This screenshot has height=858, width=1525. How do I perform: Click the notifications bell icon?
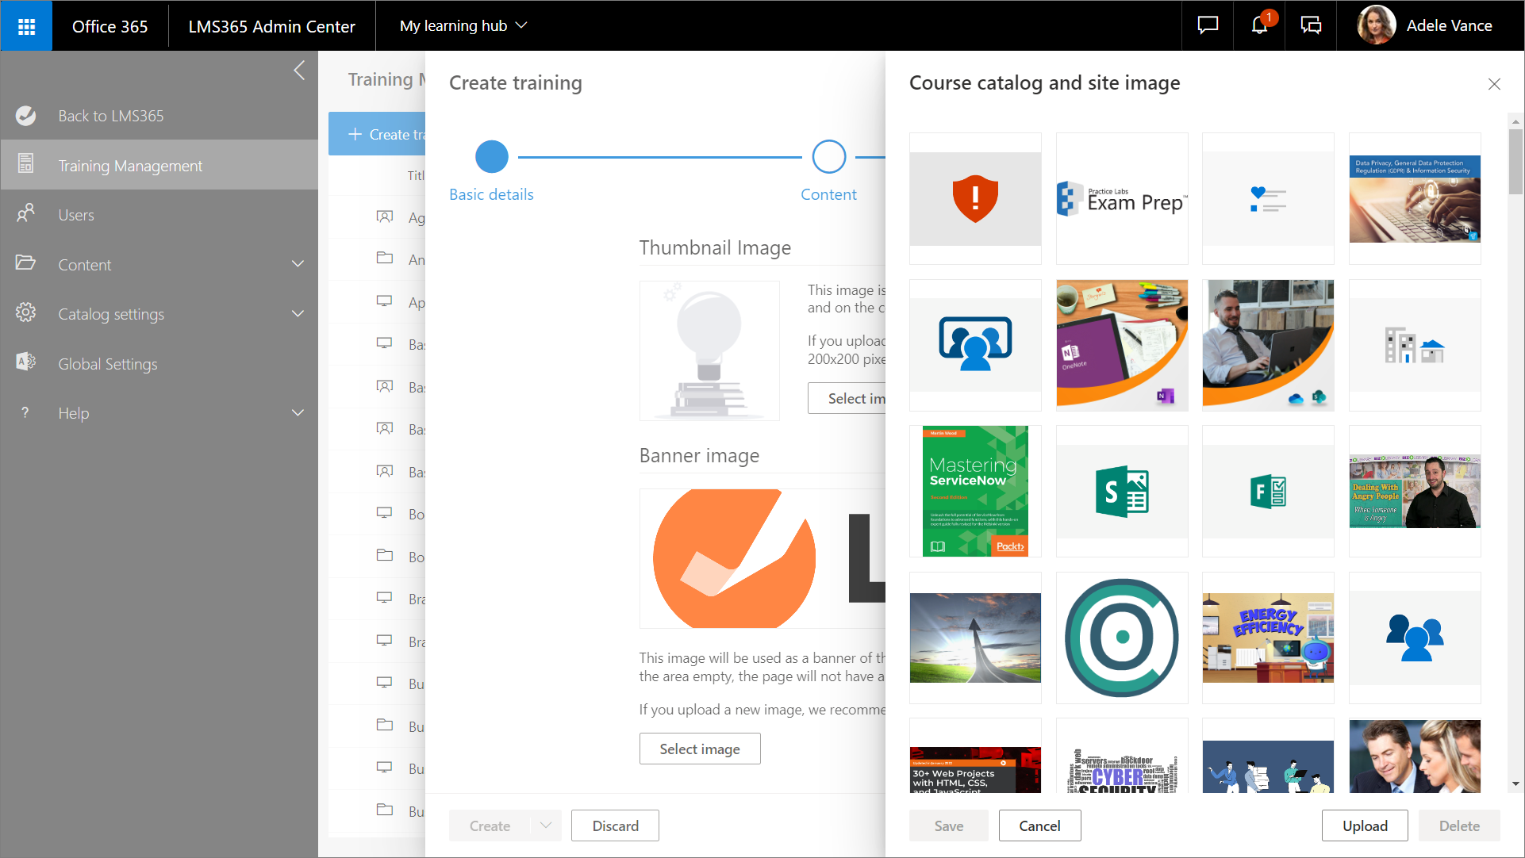pos(1259,25)
